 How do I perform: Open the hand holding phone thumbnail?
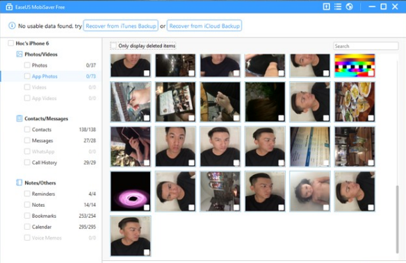pyautogui.click(x=131, y=146)
